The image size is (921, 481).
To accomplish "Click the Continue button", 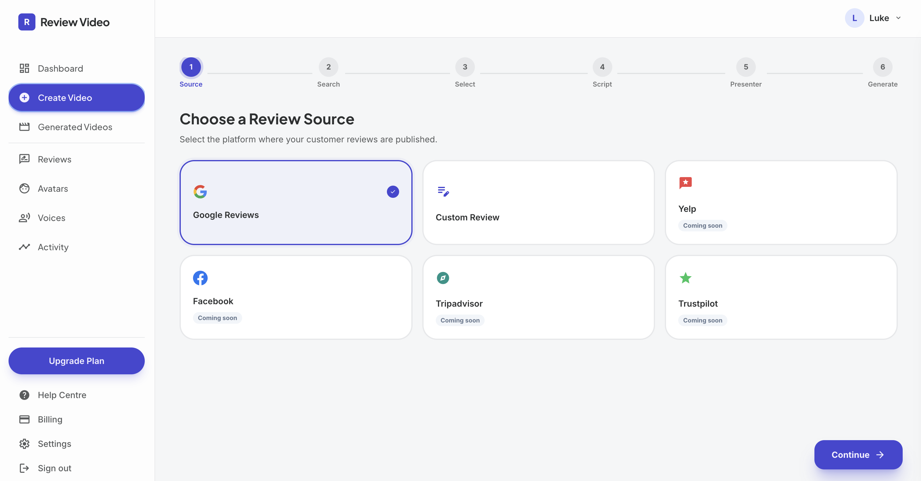I will click(x=858, y=454).
